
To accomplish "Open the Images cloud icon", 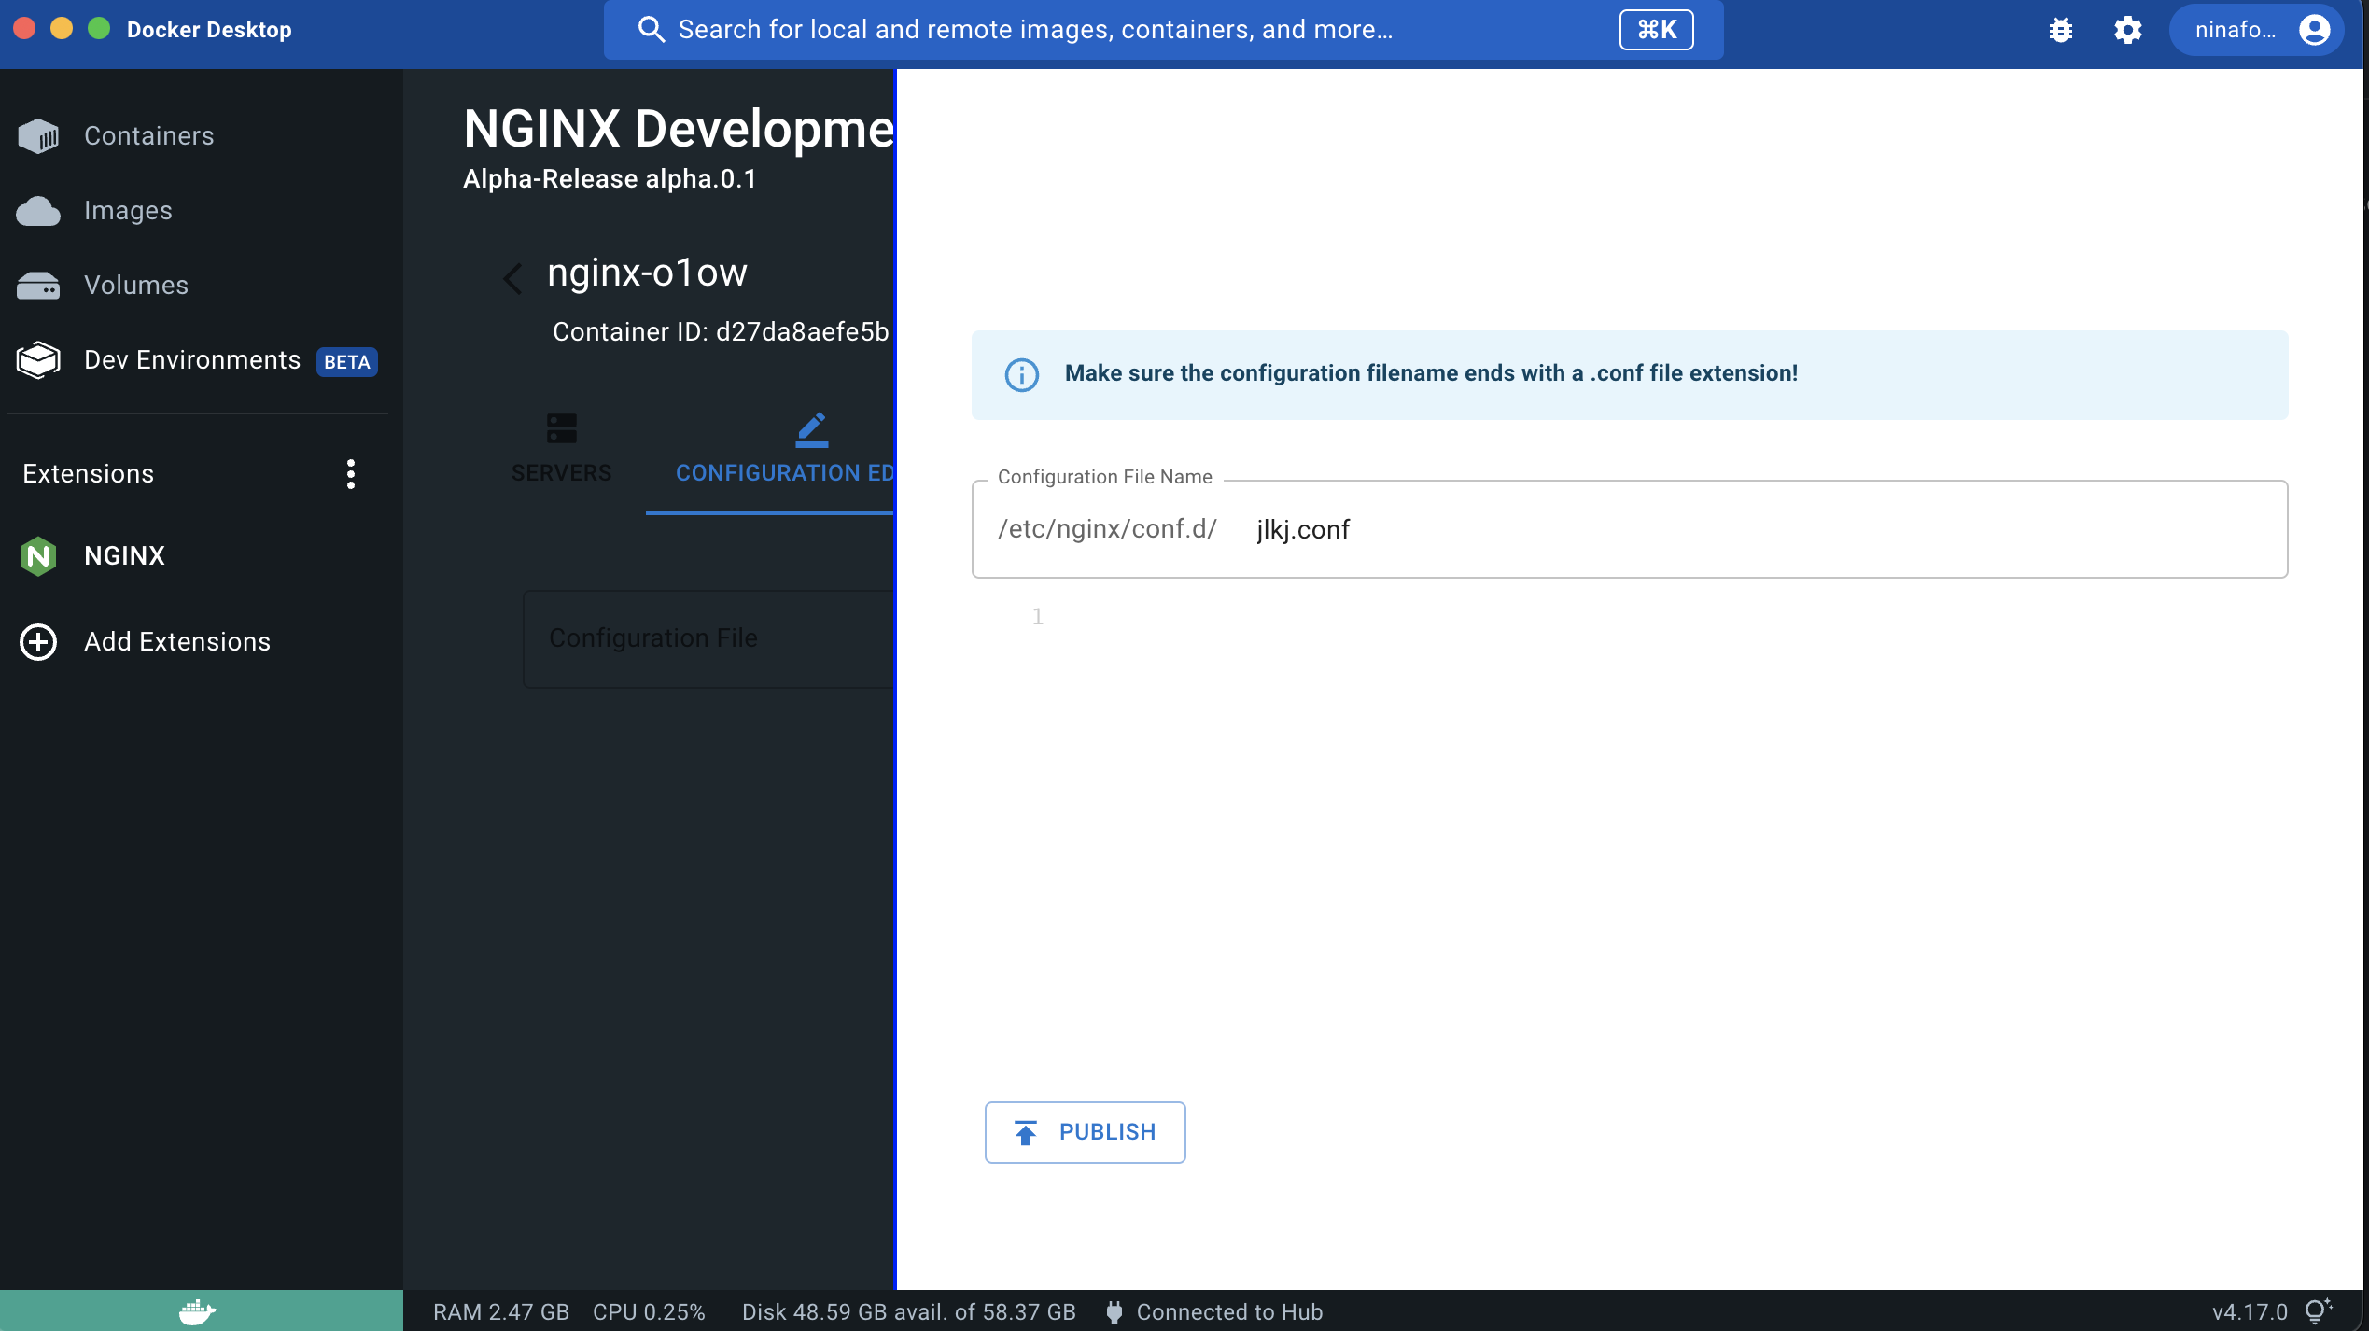I will pyautogui.click(x=38, y=211).
